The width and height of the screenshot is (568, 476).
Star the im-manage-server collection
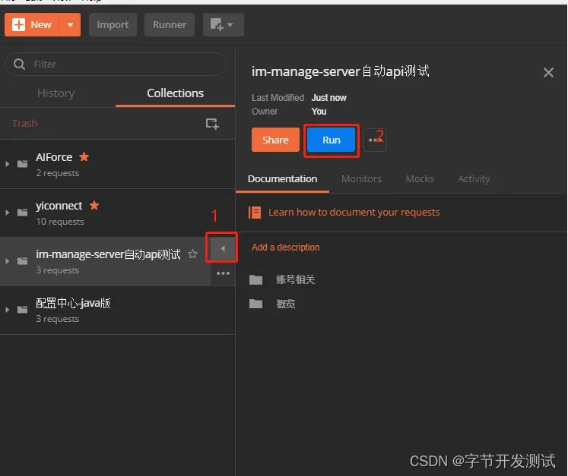click(x=192, y=254)
